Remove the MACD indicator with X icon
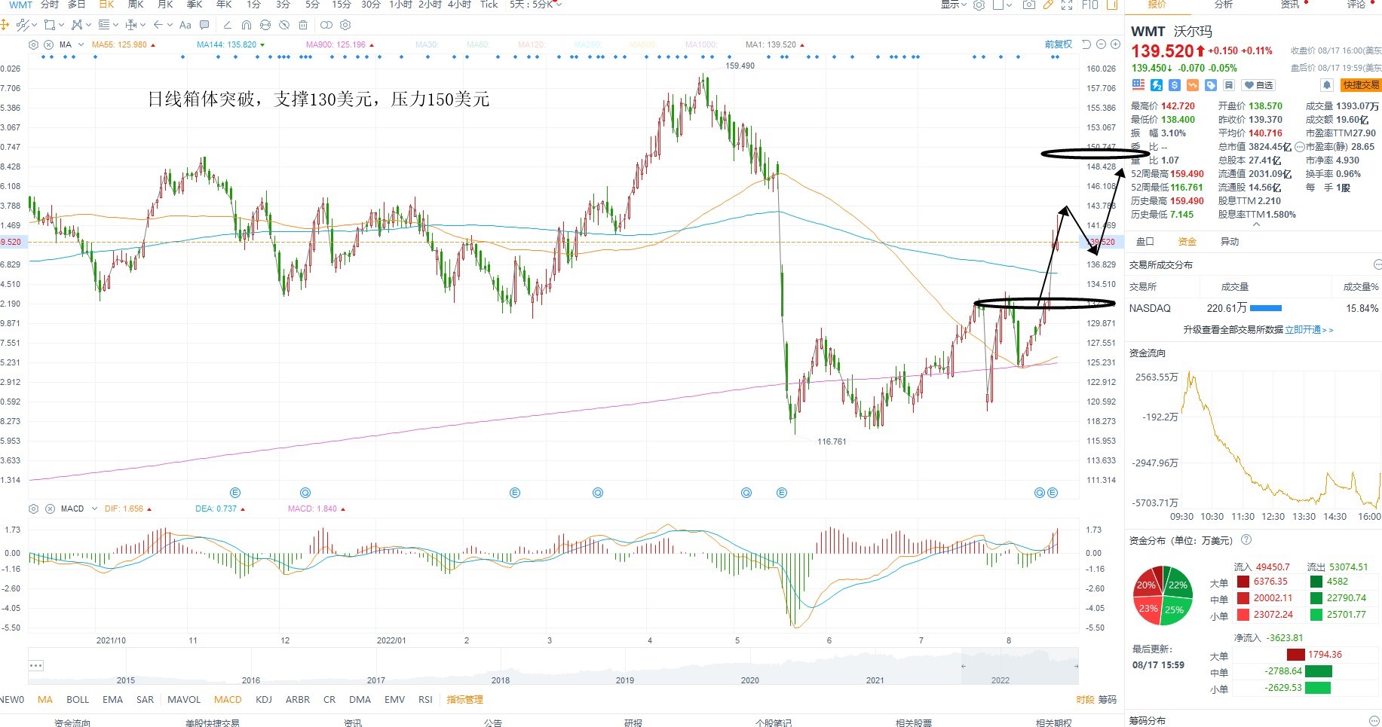Image resolution: width=1382 pixels, height=727 pixels. tap(50, 509)
